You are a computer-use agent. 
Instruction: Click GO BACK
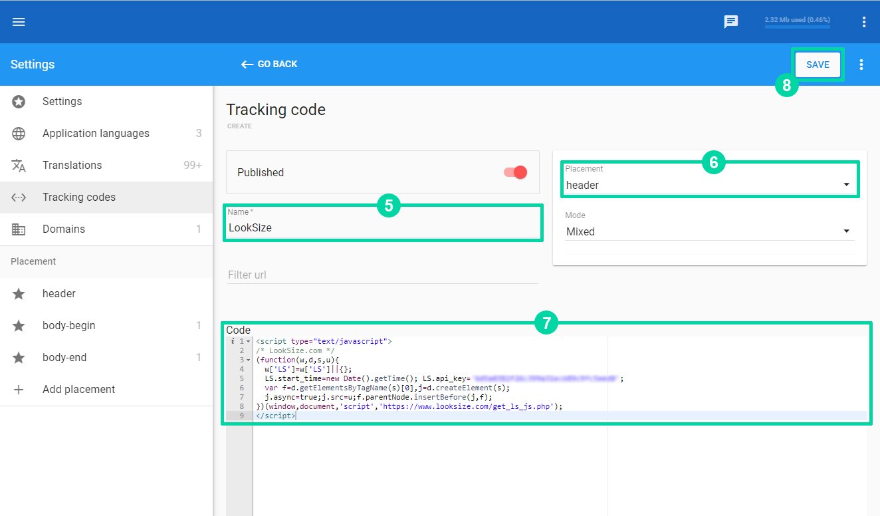coord(269,64)
